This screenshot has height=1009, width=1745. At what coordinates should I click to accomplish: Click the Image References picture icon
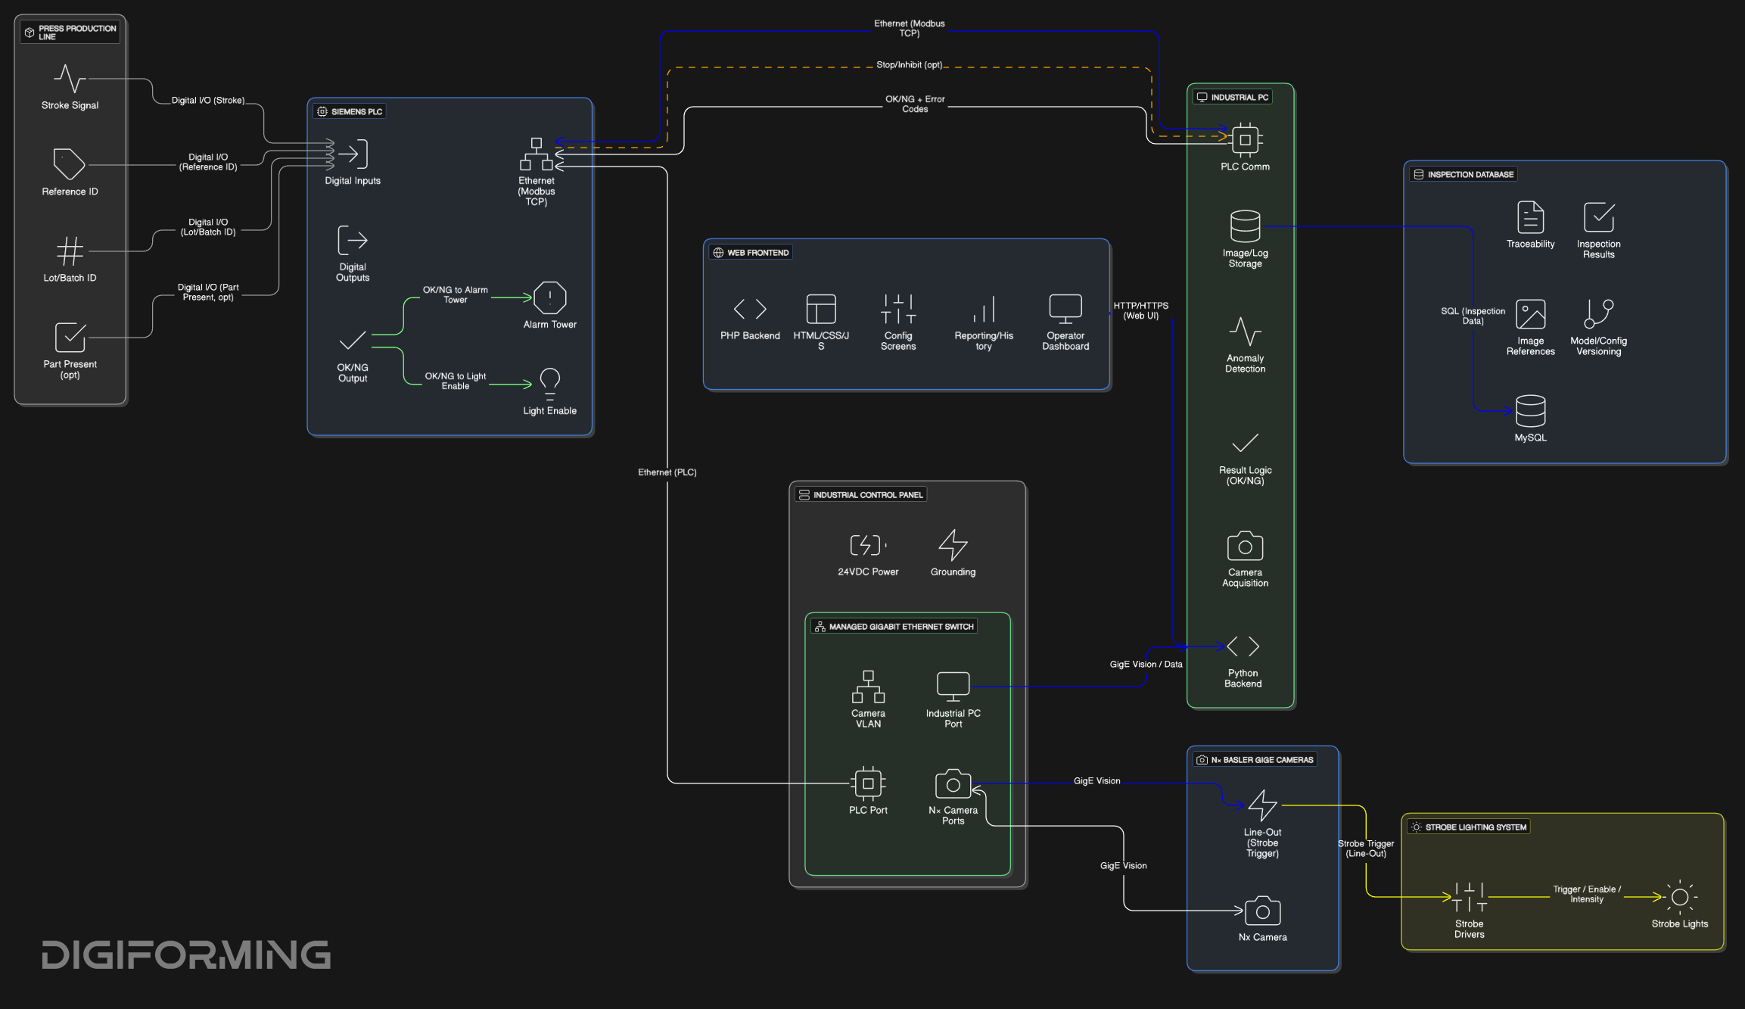click(1531, 315)
